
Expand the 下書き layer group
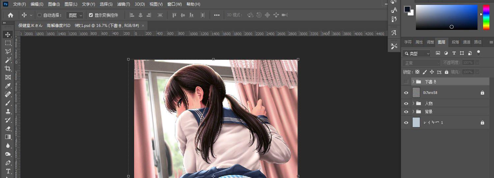[x=413, y=81]
